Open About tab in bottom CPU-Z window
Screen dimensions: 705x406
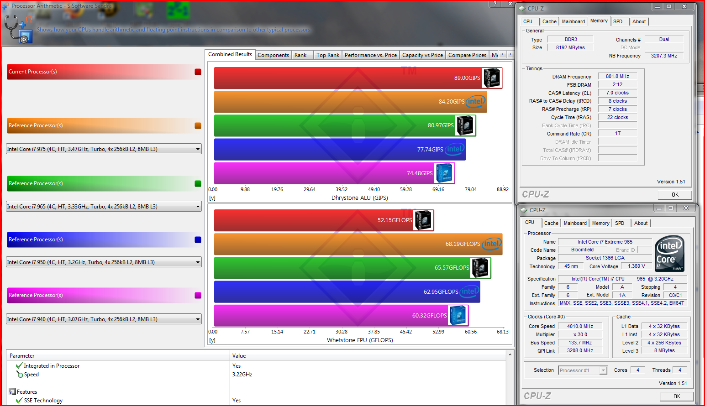(x=641, y=223)
